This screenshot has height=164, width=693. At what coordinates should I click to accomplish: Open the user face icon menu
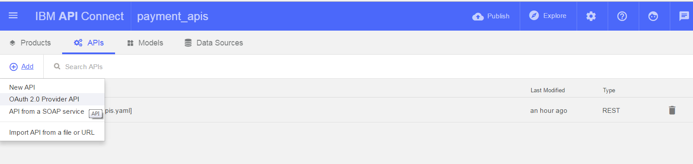[653, 16]
